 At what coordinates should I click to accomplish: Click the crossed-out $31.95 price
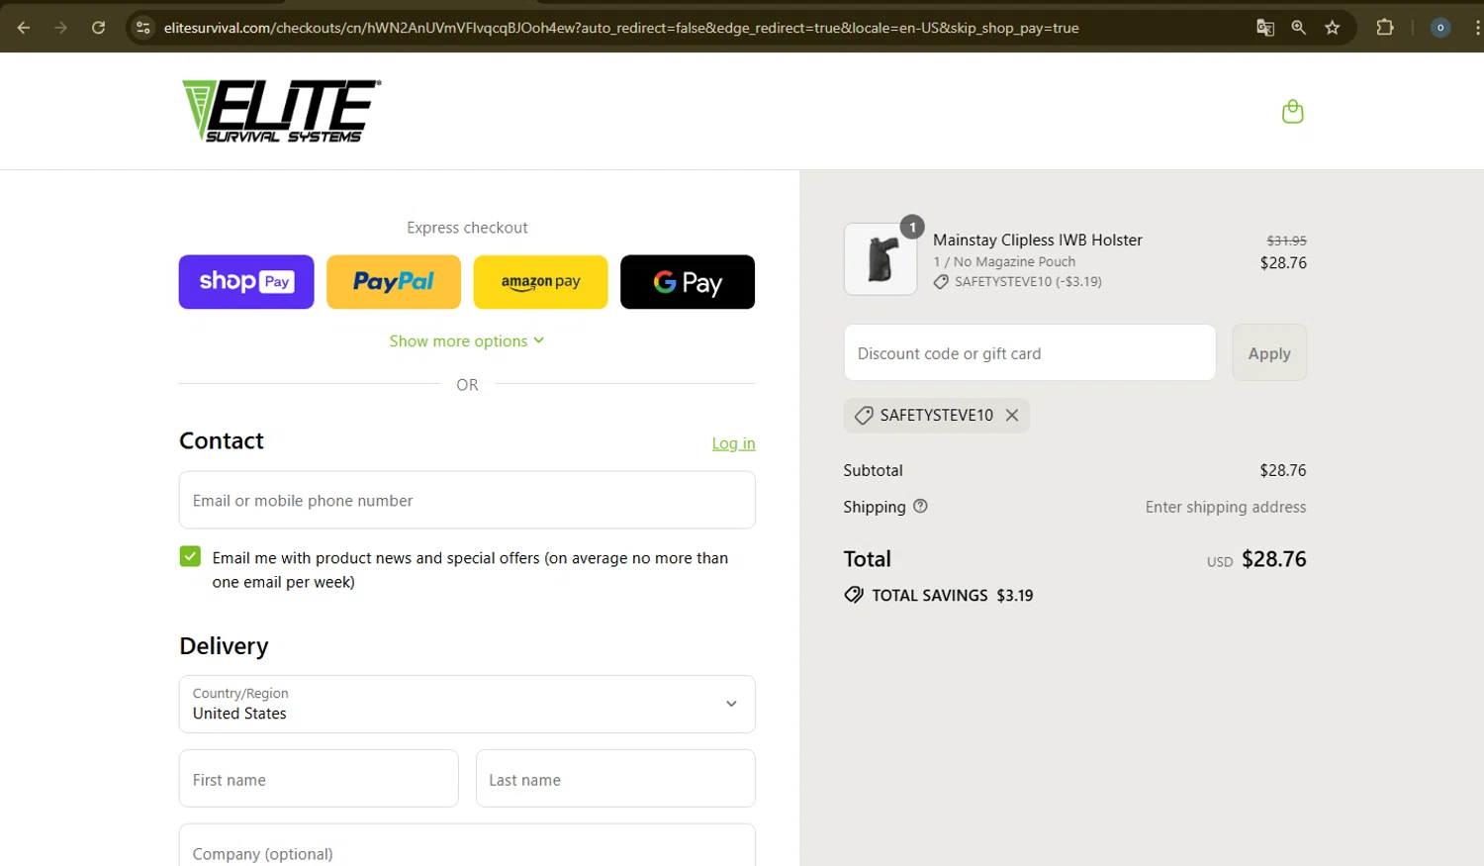click(1287, 241)
